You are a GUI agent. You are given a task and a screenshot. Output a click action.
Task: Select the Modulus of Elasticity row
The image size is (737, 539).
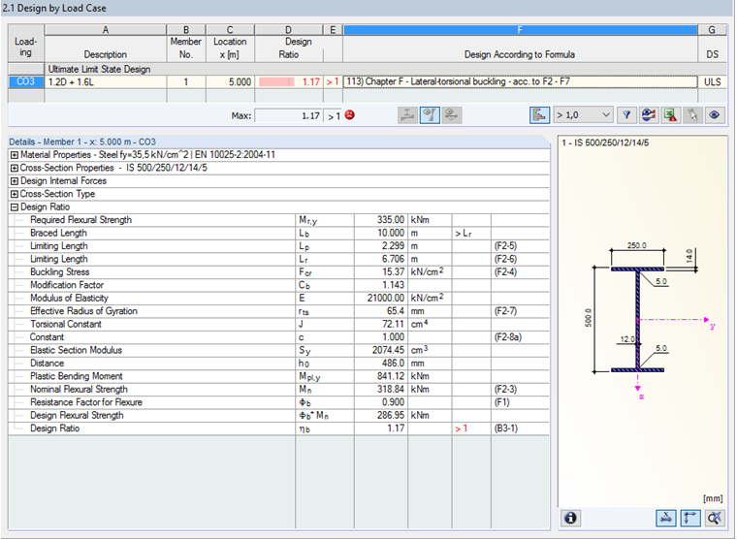click(278, 298)
